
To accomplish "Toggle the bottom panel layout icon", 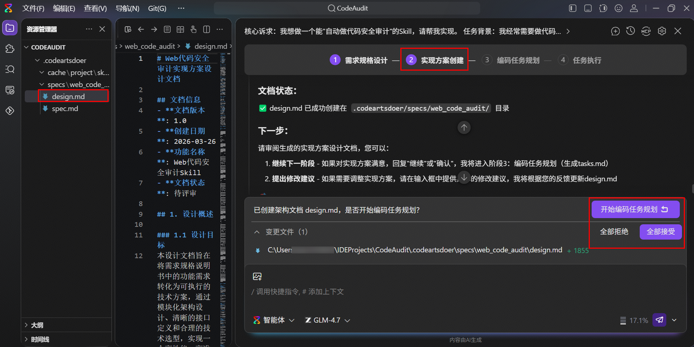I will (588, 8).
